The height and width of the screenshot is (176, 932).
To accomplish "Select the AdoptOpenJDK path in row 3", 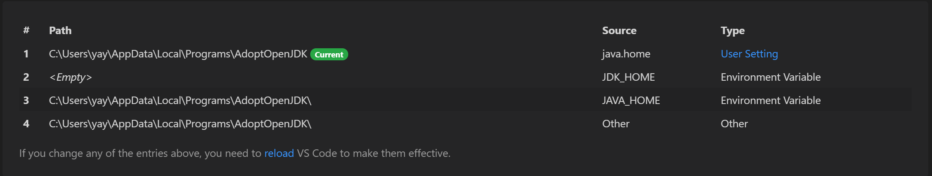I will 180,101.
